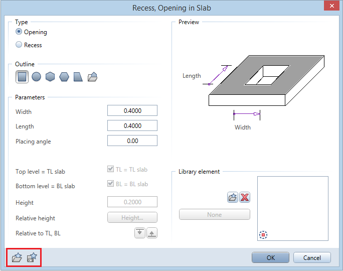Click the 'Width' label in the preview
The image size is (343, 271).
point(243,127)
